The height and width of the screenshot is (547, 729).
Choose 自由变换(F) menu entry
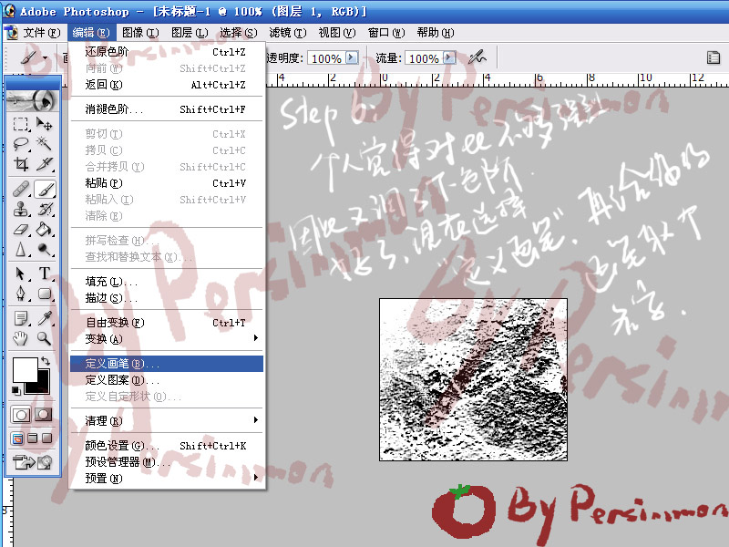(167, 323)
